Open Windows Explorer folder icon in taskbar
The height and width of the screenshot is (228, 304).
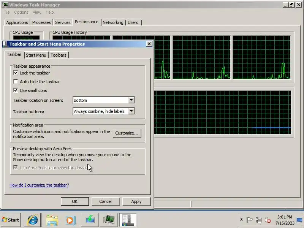pyautogui.click(x=52, y=220)
